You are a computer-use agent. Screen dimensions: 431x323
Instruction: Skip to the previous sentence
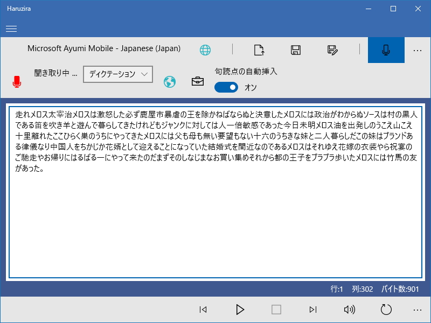pos(203,310)
